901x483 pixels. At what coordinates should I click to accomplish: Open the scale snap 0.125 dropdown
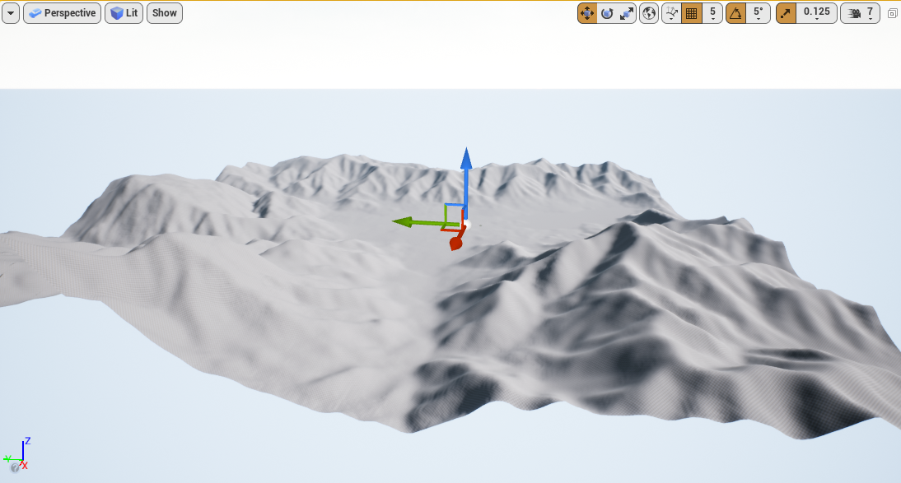coord(816,12)
